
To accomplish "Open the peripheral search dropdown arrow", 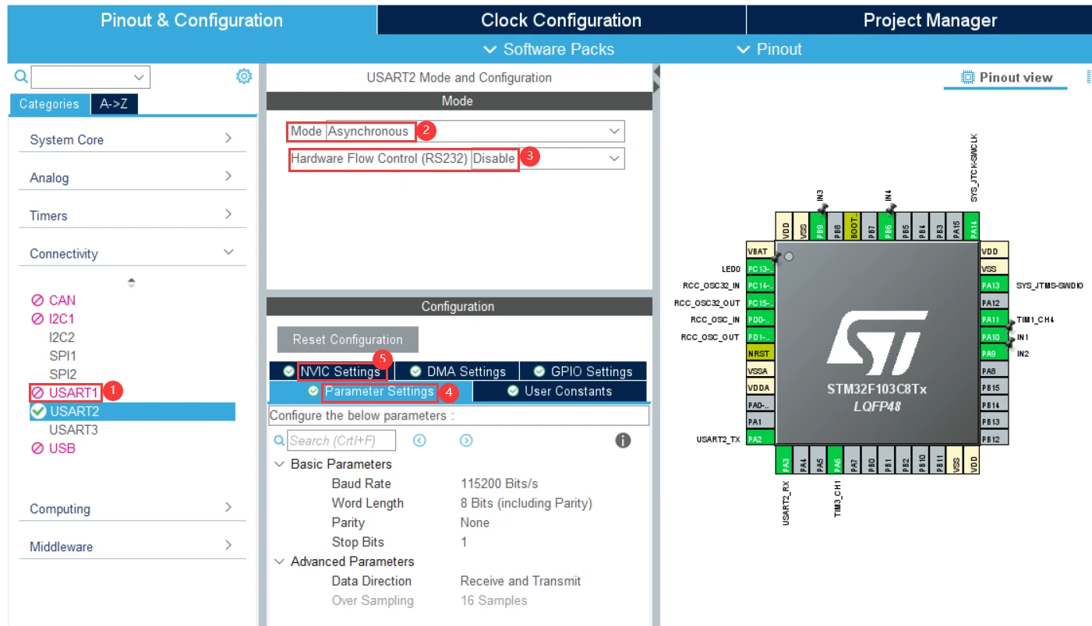I will pyautogui.click(x=140, y=77).
